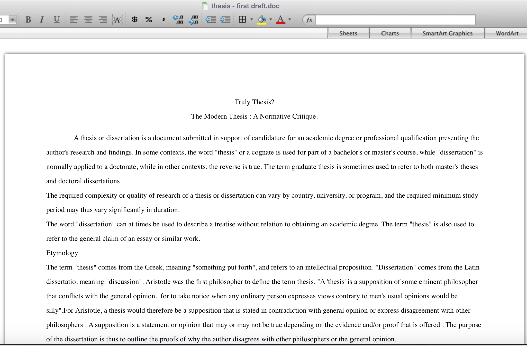Image resolution: width=527 pixels, height=346 pixels.
Task: Toggle italic formatting
Action: [x=42, y=20]
